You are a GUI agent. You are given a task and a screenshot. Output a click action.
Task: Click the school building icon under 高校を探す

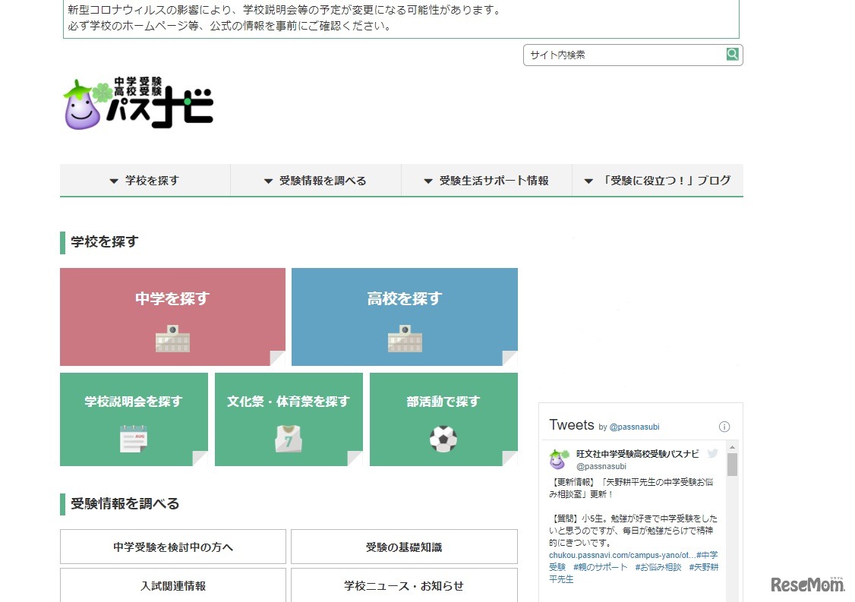(404, 339)
